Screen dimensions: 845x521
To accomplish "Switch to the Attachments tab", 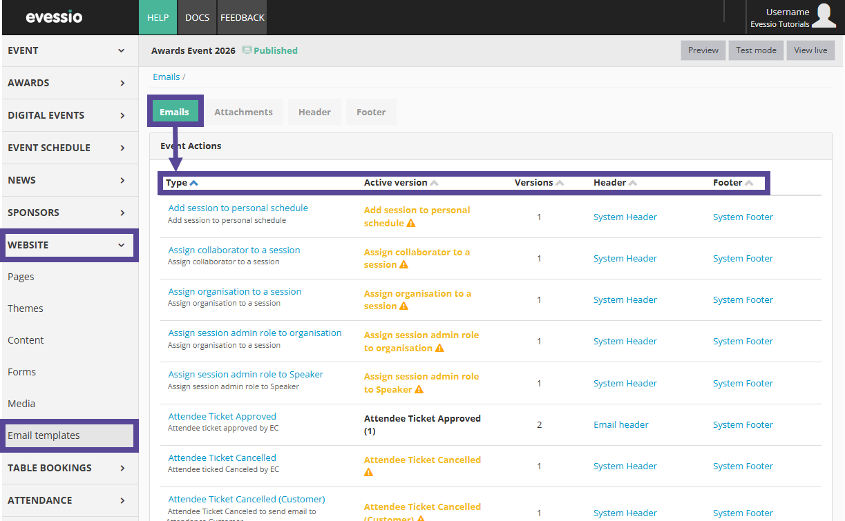I will [243, 112].
